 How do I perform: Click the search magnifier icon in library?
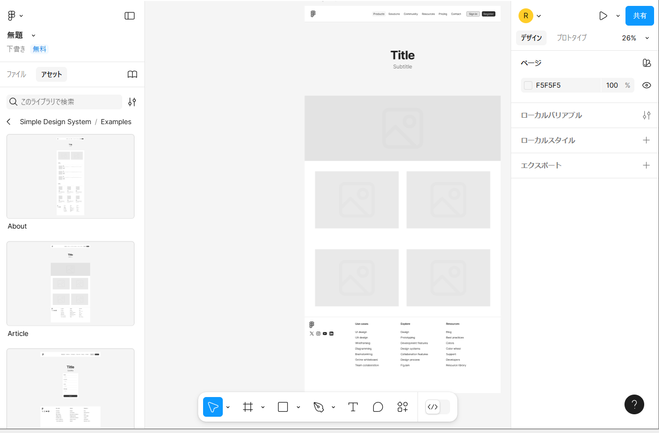point(14,102)
